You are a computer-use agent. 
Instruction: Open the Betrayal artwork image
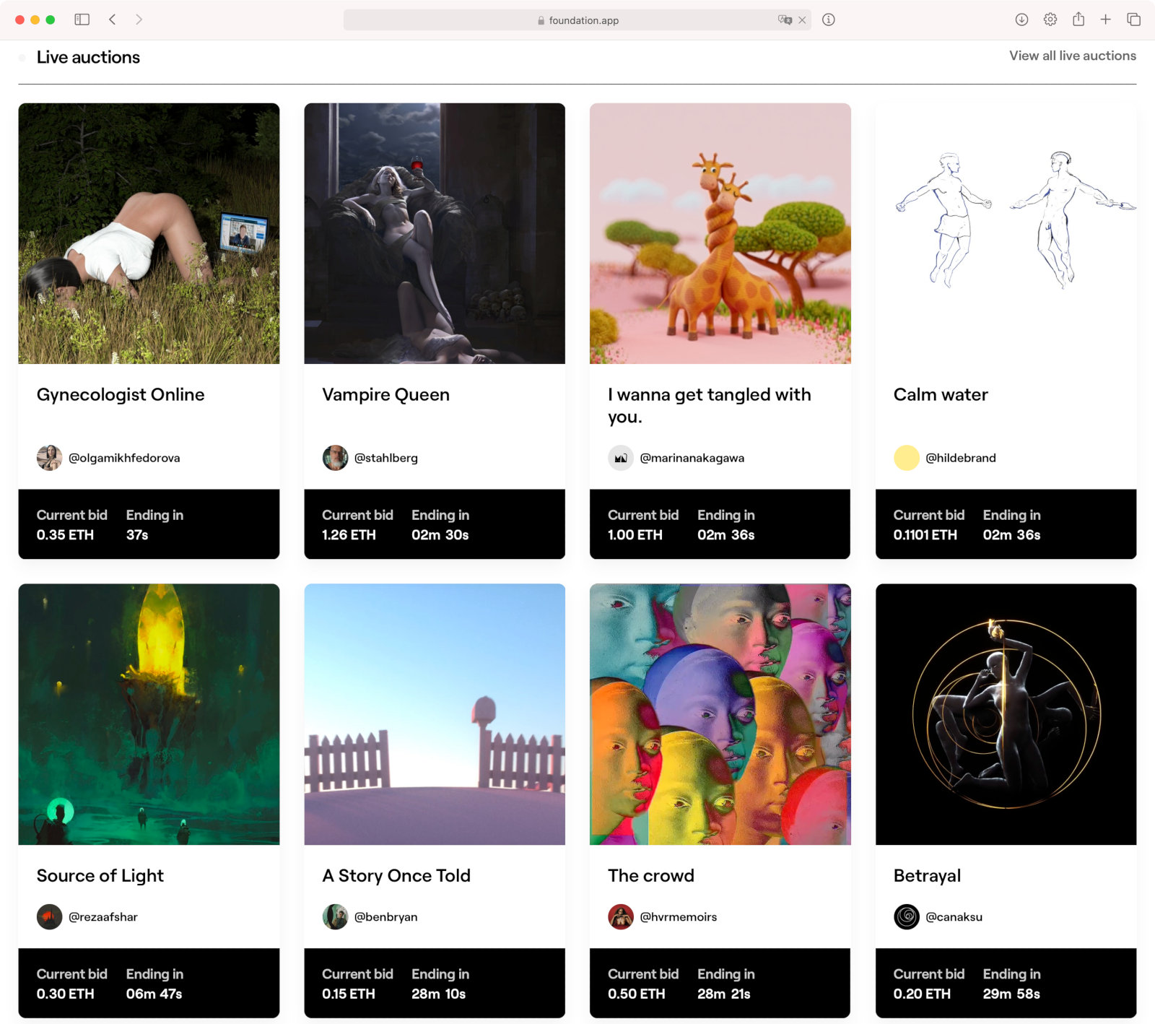pyautogui.click(x=1006, y=714)
